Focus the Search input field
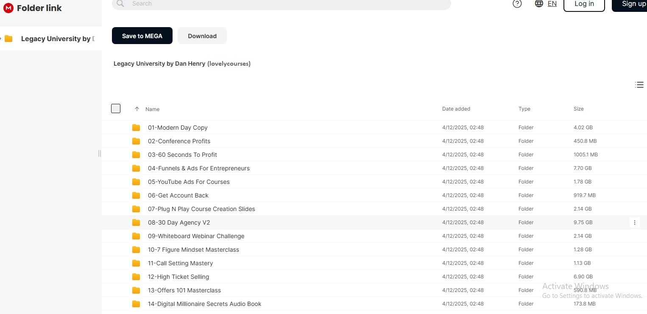This screenshot has width=647, height=314. 288,4
